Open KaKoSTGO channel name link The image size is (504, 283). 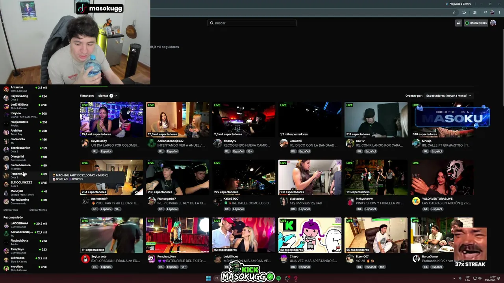[x=231, y=198]
